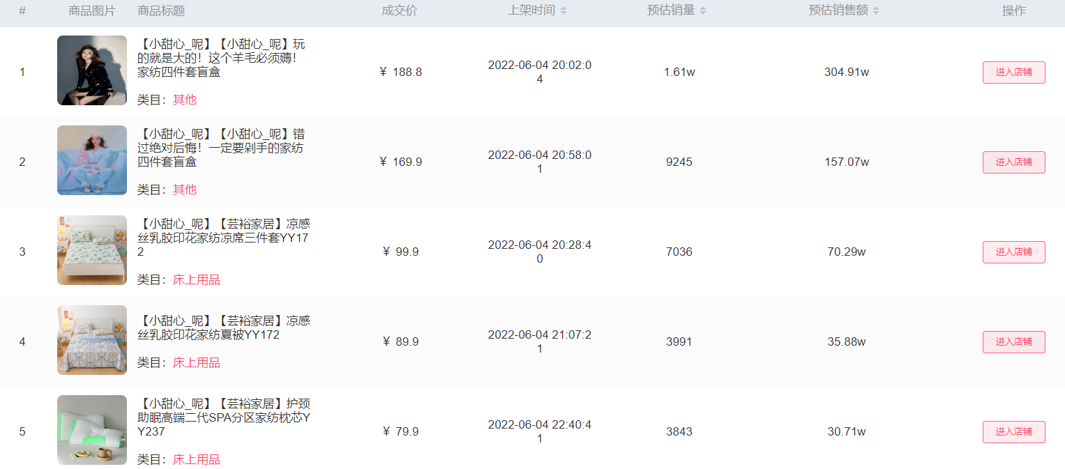The width and height of the screenshot is (1065, 469).
Task: Select the 其他 category link in row 2
Action: pos(185,190)
